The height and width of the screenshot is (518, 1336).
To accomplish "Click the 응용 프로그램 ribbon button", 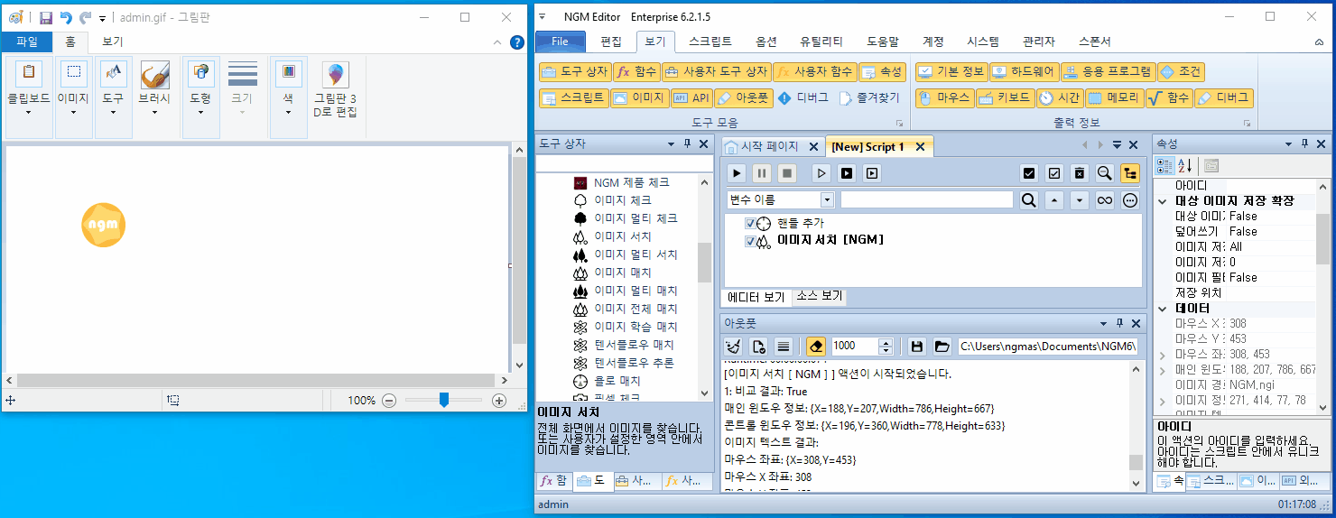I will pos(1108,72).
